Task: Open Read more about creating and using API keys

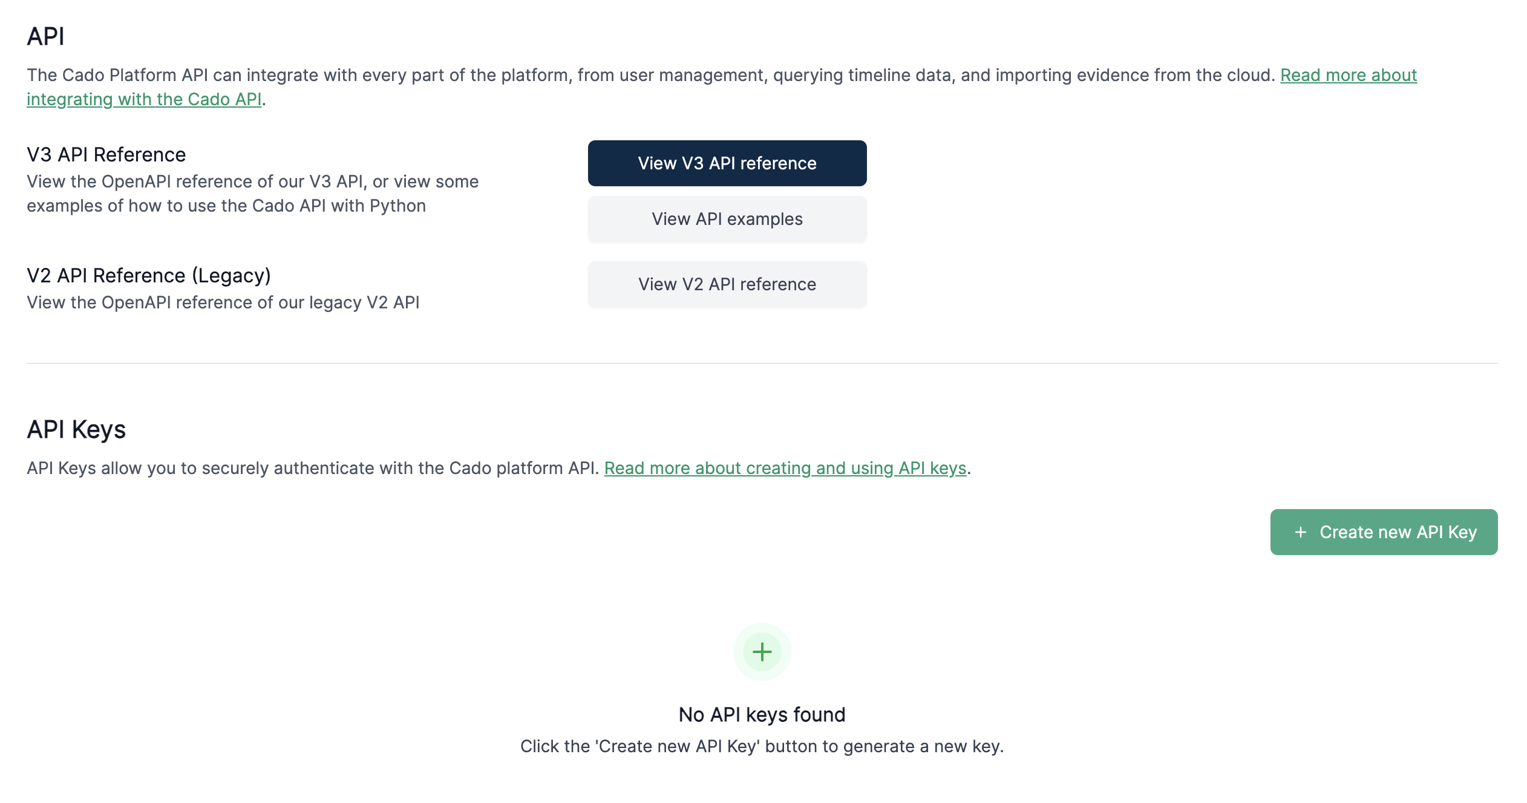Action: tap(783, 468)
